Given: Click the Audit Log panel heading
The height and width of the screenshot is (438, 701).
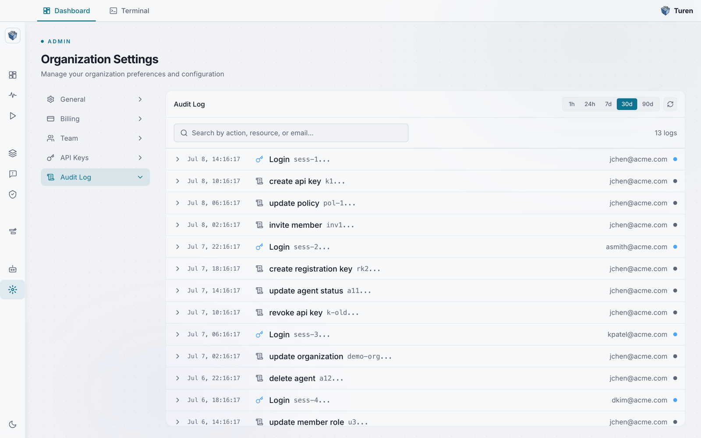Looking at the screenshot, I should click(x=189, y=104).
